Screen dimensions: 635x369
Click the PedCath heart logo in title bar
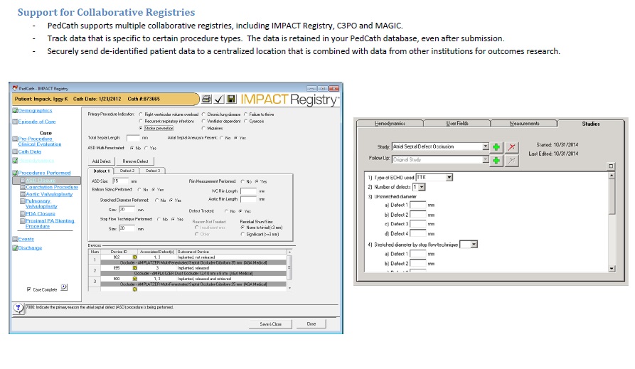[x=15, y=88]
